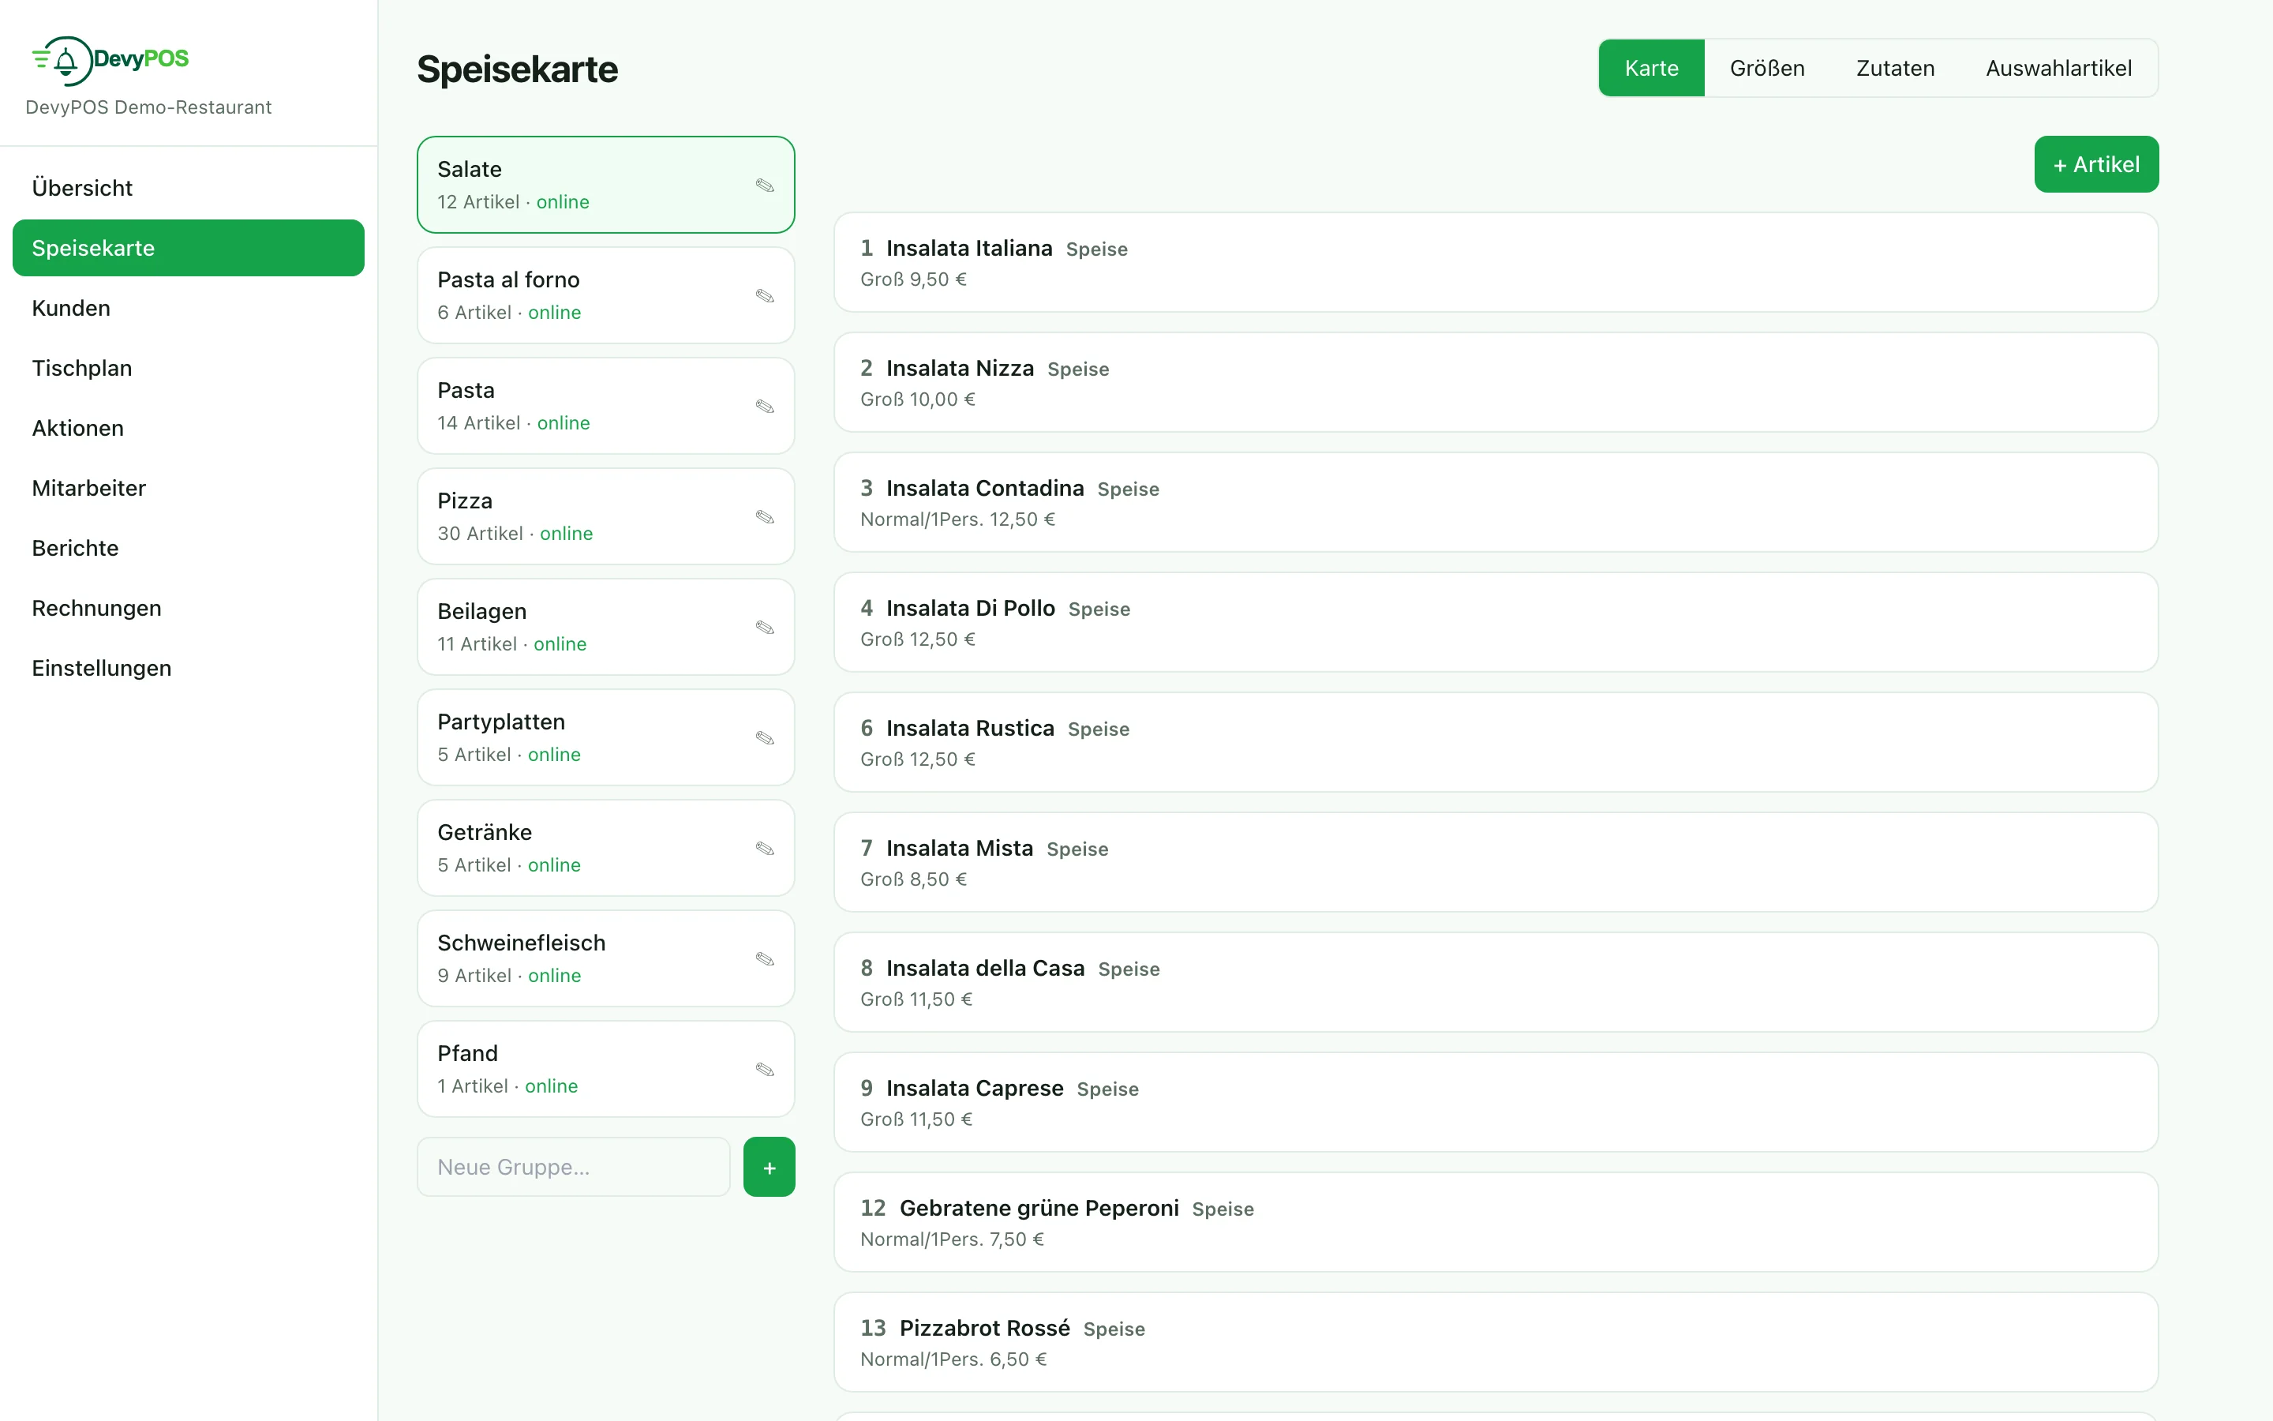The width and height of the screenshot is (2273, 1421).
Task: Open the Auswahlartikel tab
Action: coord(2059,68)
